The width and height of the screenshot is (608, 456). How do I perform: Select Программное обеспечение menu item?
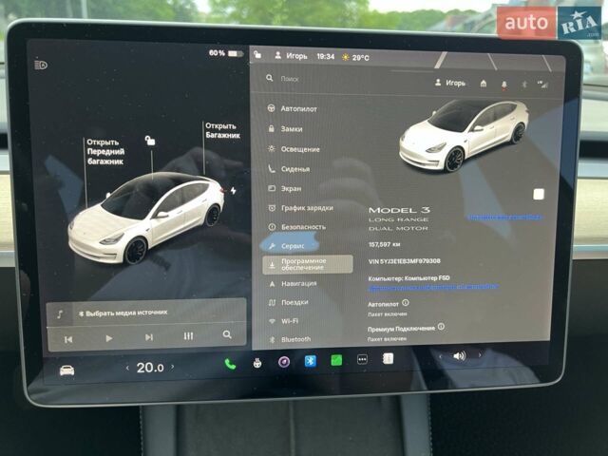[308, 264]
